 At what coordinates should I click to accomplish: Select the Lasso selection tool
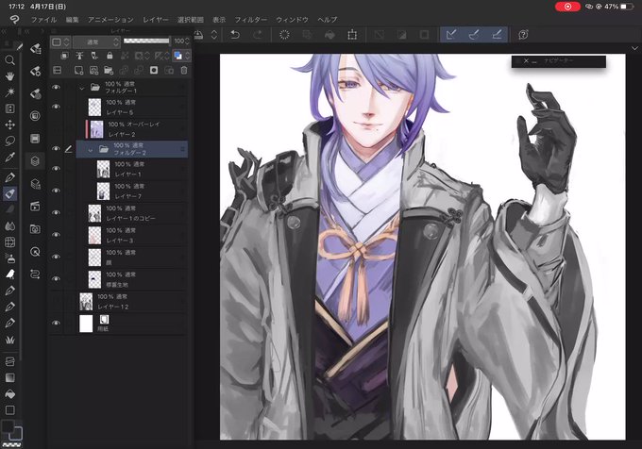point(9,141)
